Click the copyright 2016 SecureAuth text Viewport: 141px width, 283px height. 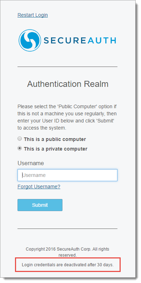pos(67,252)
